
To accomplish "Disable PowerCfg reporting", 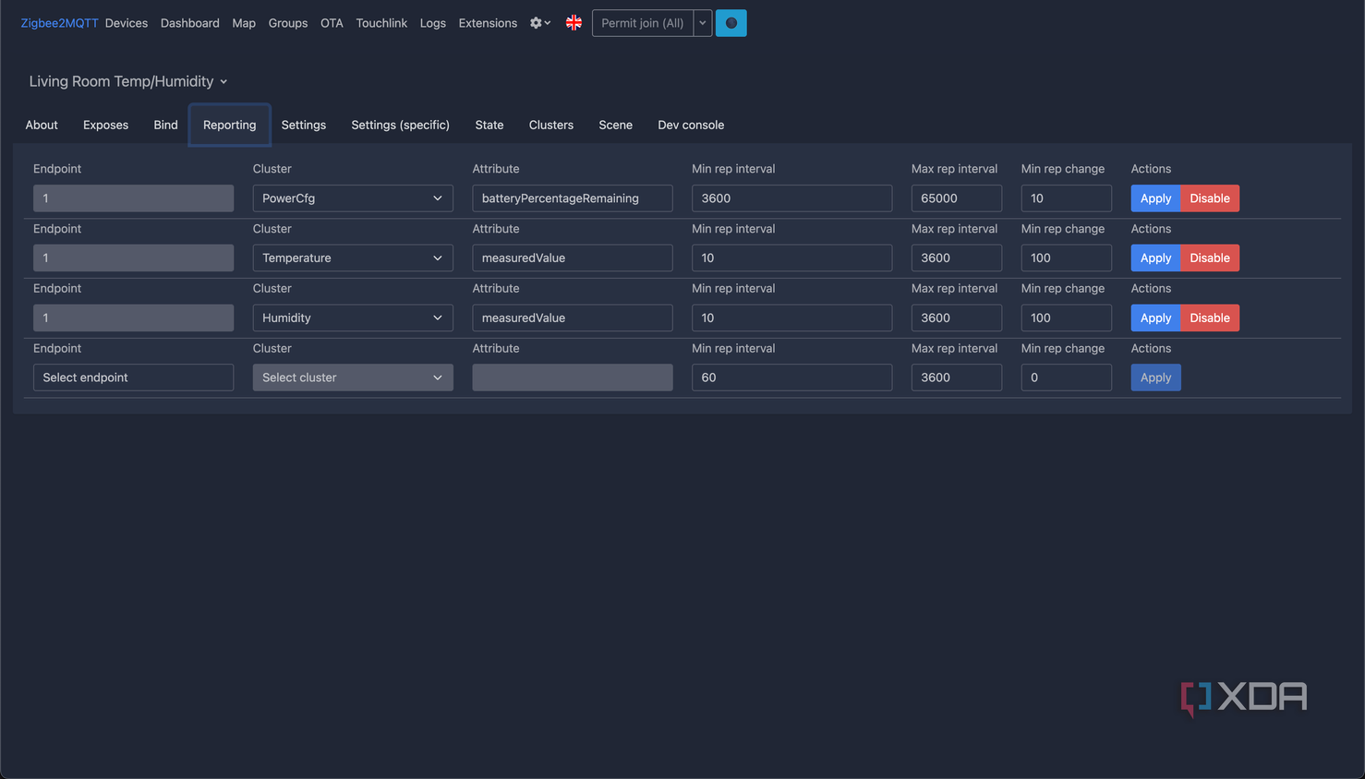I will click(x=1210, y=198).
